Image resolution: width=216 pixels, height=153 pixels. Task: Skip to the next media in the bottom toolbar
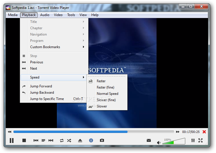point(51,140)
